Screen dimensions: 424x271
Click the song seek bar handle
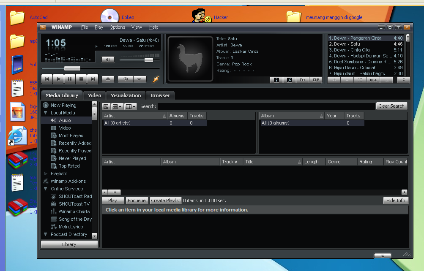pyautogui.click(x=72, y=68)
